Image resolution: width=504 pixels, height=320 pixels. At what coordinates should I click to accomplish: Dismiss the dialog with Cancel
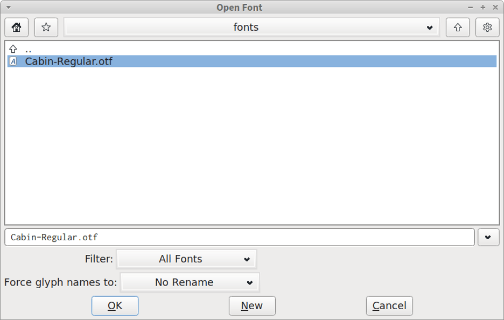(x=389, y=305)
